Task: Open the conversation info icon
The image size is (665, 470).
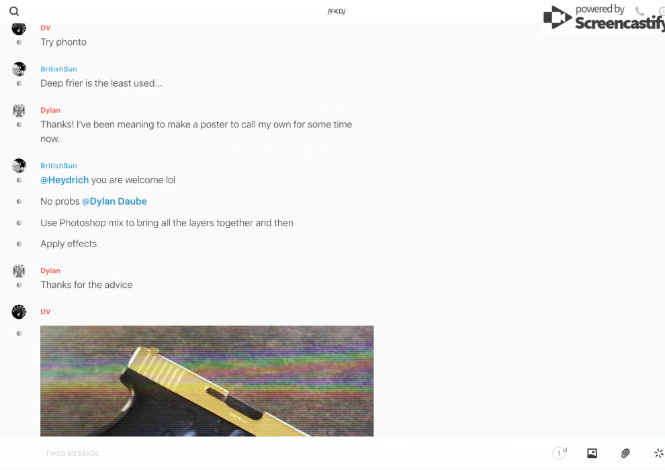Action: [x=662, y=11]
